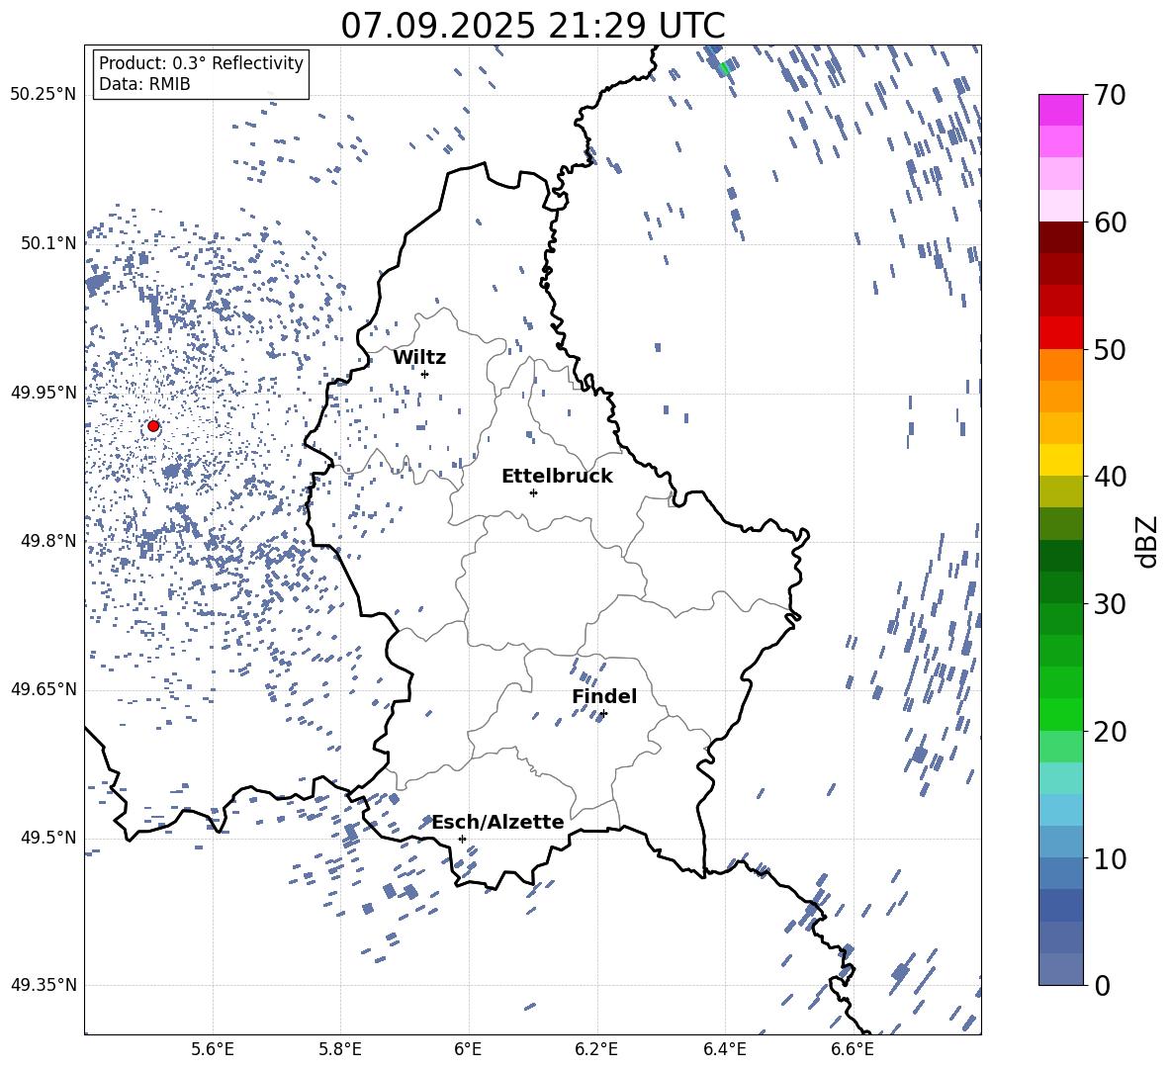Image resolution: width=1171 pixels, height=1069 pixels.
Task: Click the title "07.09.2025 21:29 UTC"
Action: tap(532, 26)
